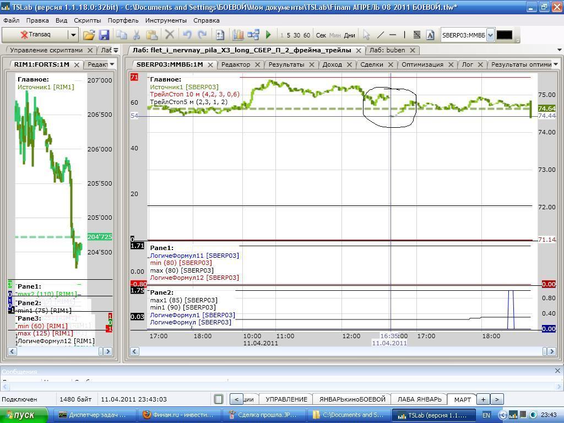Open the SBERP03:ММВБ instrument dropdown
The image size is (564, 423).
pos(490,35)
